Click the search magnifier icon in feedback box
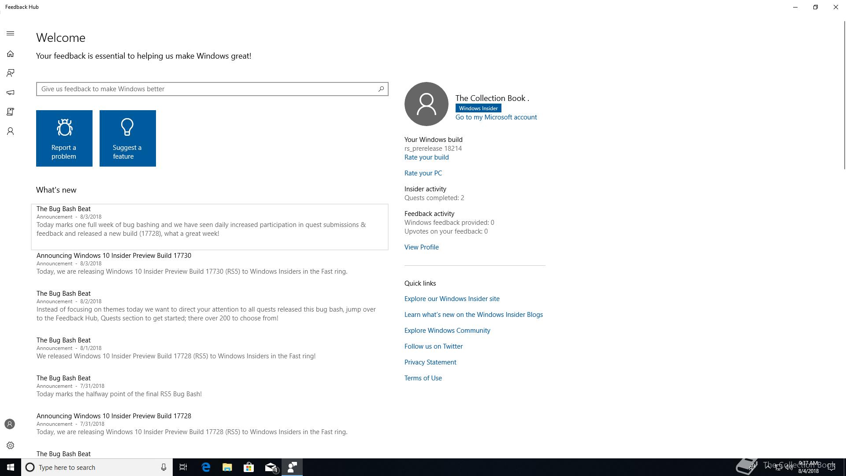 (x=381, y=89)
